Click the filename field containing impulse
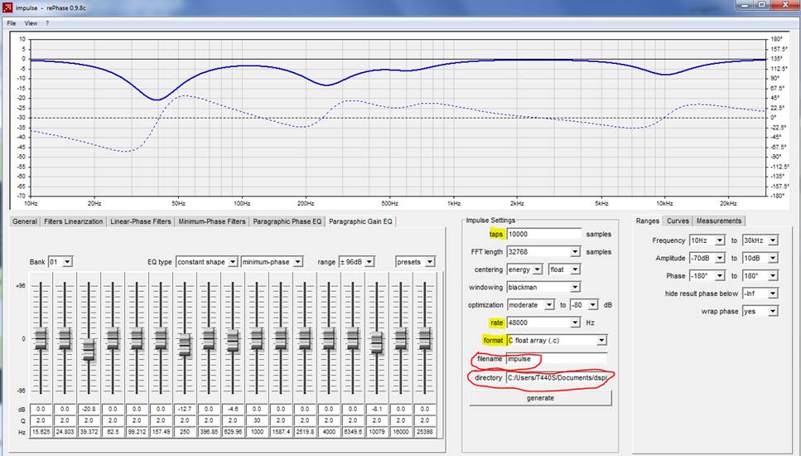This screenshot has width=801, height=456. click(x=557, y=359)
